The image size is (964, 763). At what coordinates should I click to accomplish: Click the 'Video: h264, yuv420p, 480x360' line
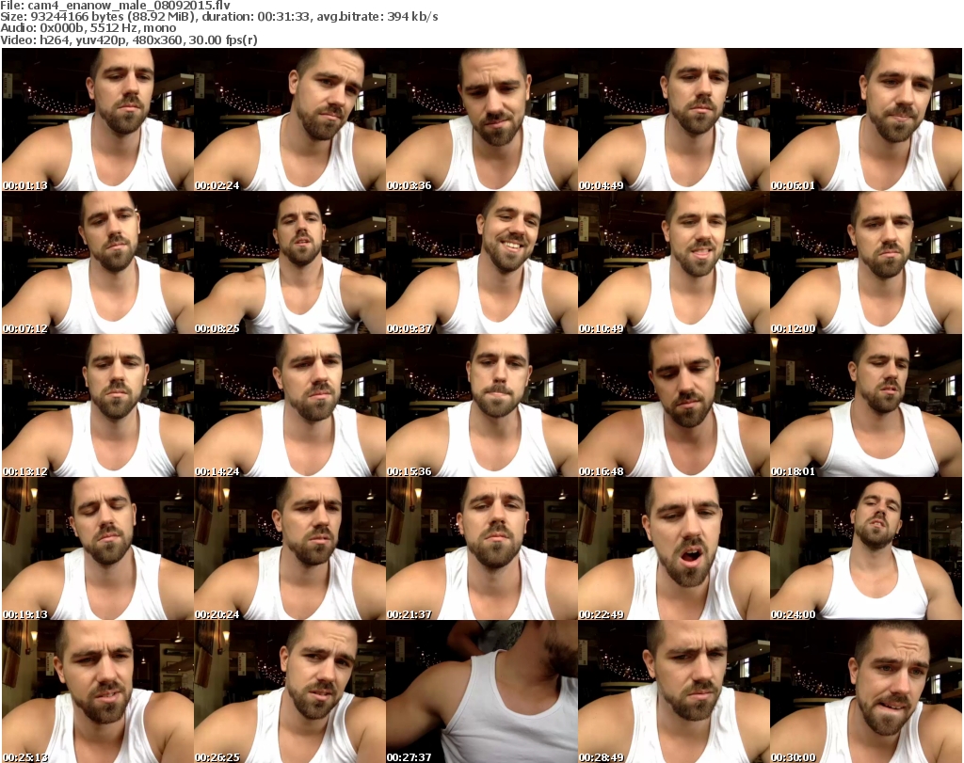click(128, 40)
